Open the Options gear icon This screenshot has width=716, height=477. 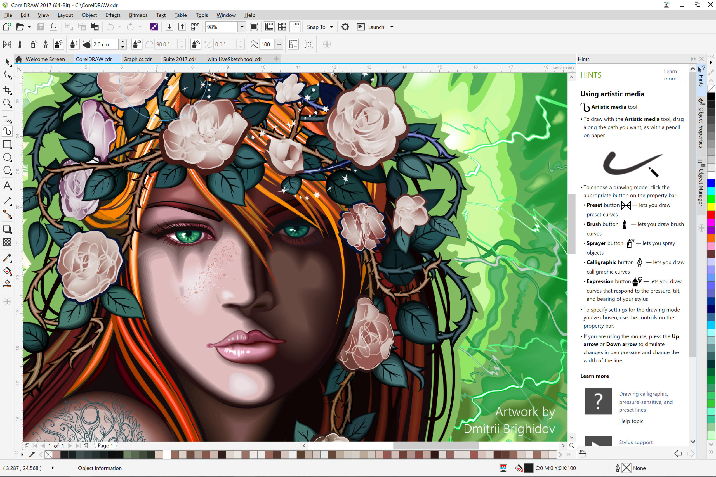point(345,27)
